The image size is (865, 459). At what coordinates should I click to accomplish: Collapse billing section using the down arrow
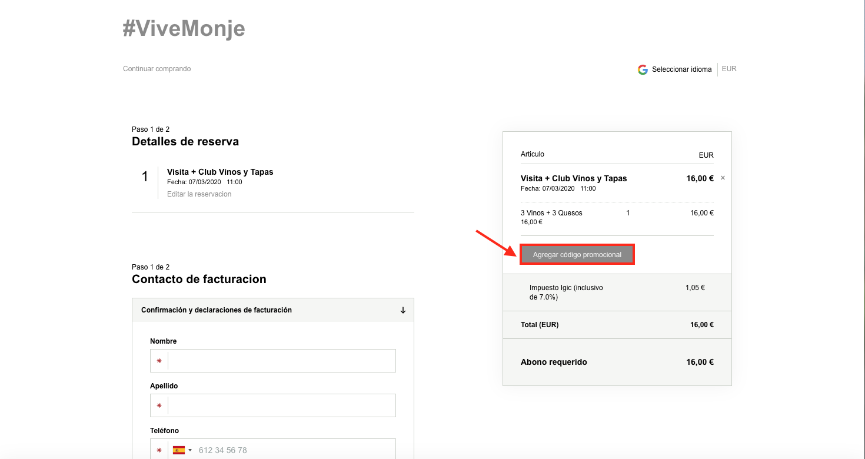coord(403,310)
